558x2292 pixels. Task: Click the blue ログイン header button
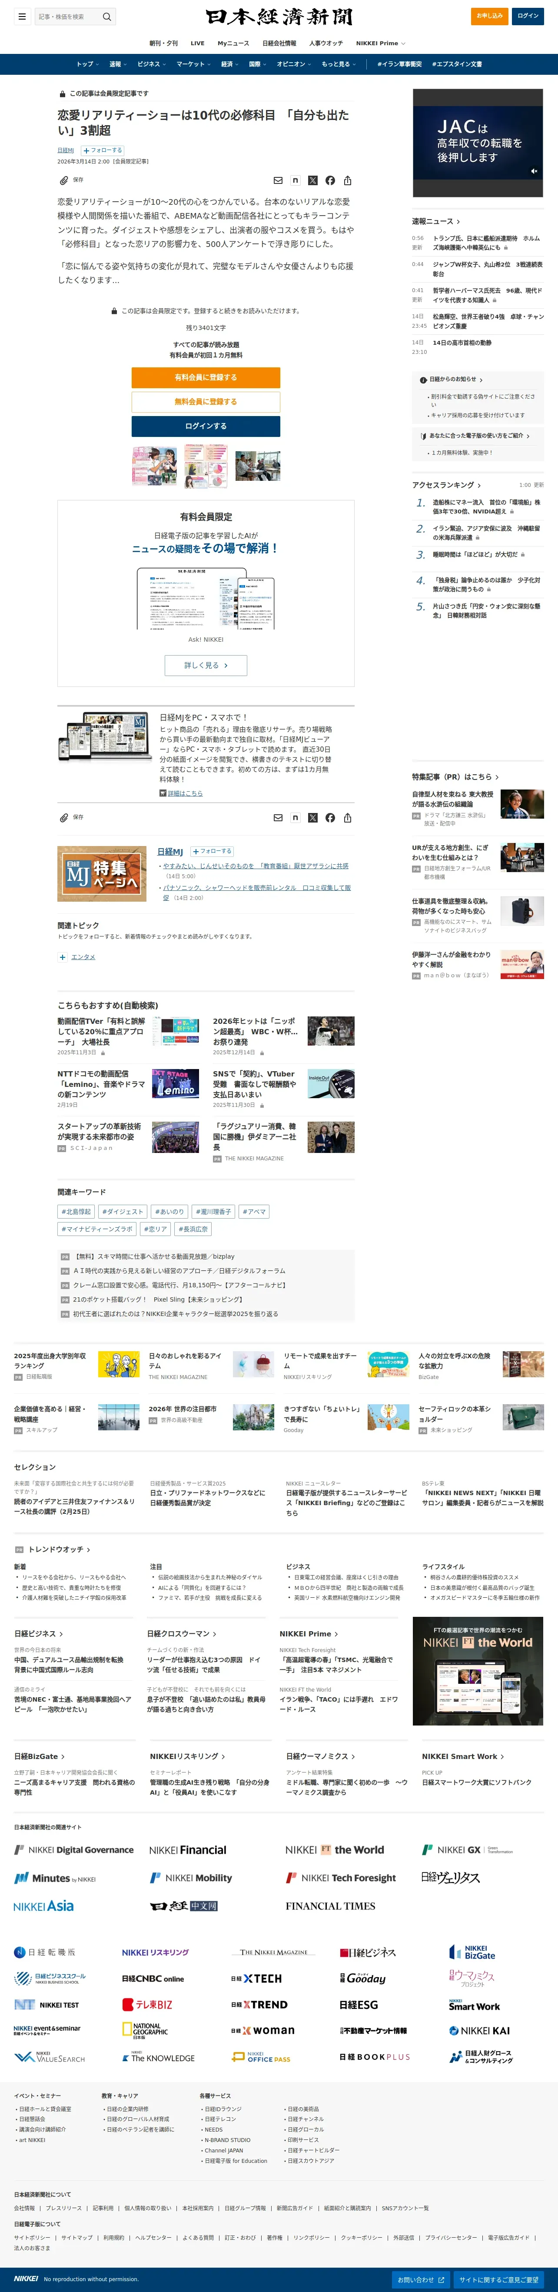click(x=528, y=16)
